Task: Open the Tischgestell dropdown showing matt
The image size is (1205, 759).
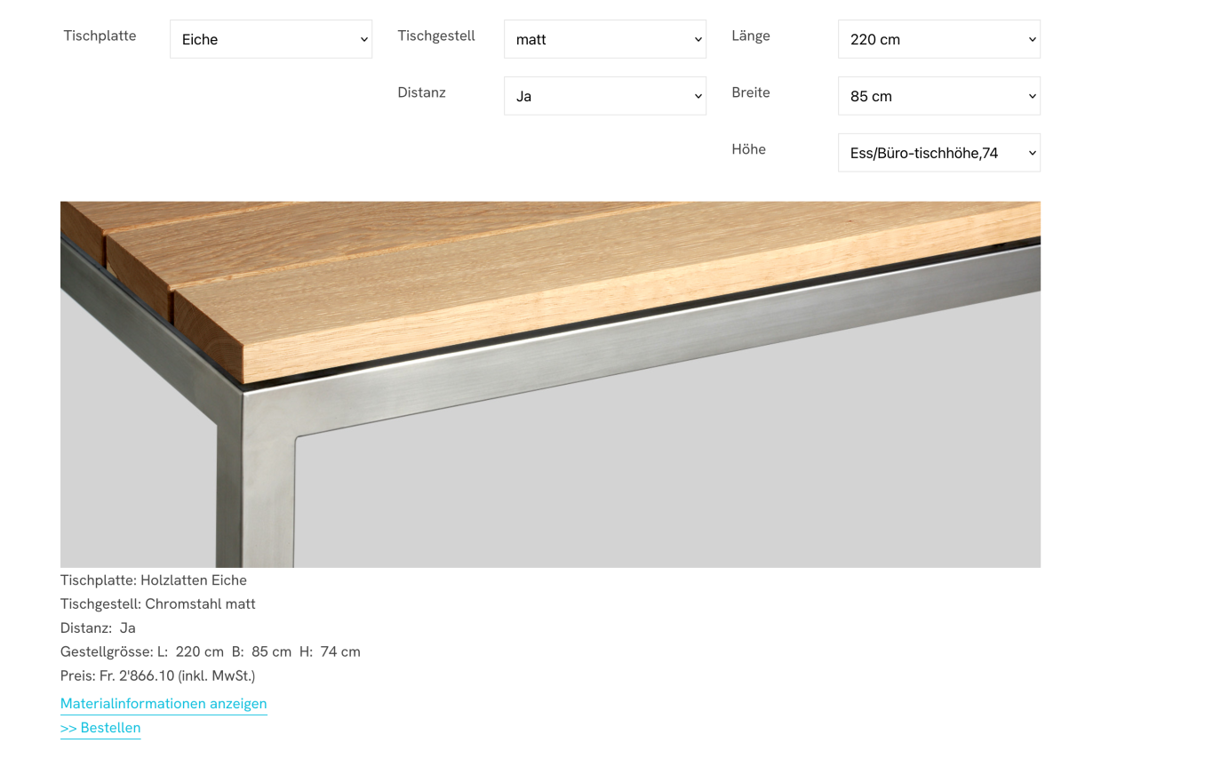Action: 605,39
